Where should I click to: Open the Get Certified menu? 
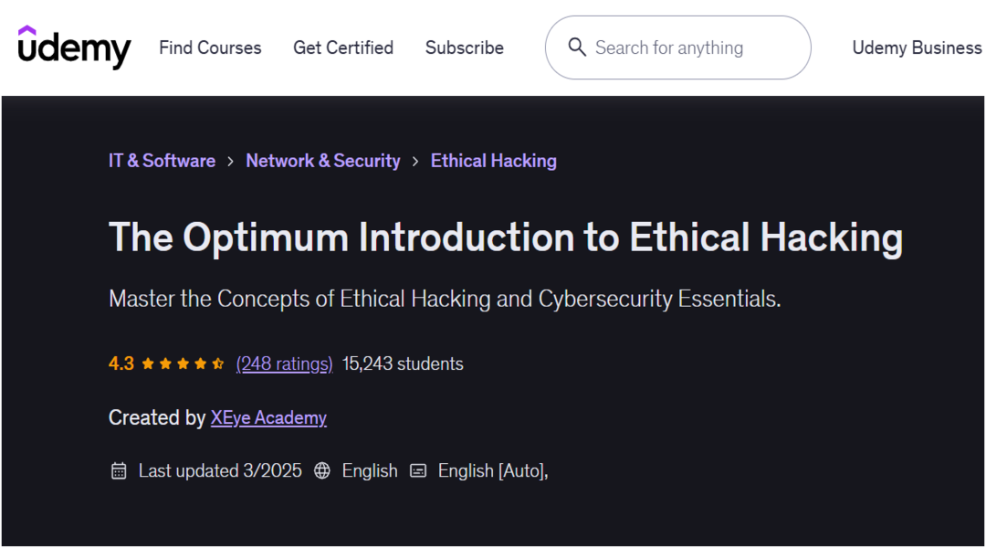click(343, 47)
